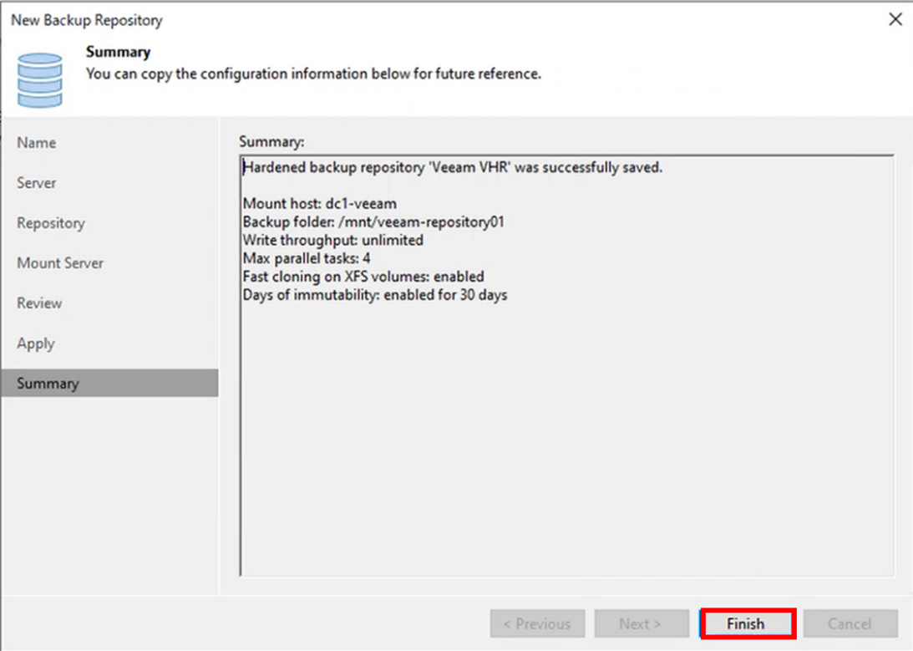Close the New Backup Repository dialog
Screen dimensions: 913x651
click(895, 19)
